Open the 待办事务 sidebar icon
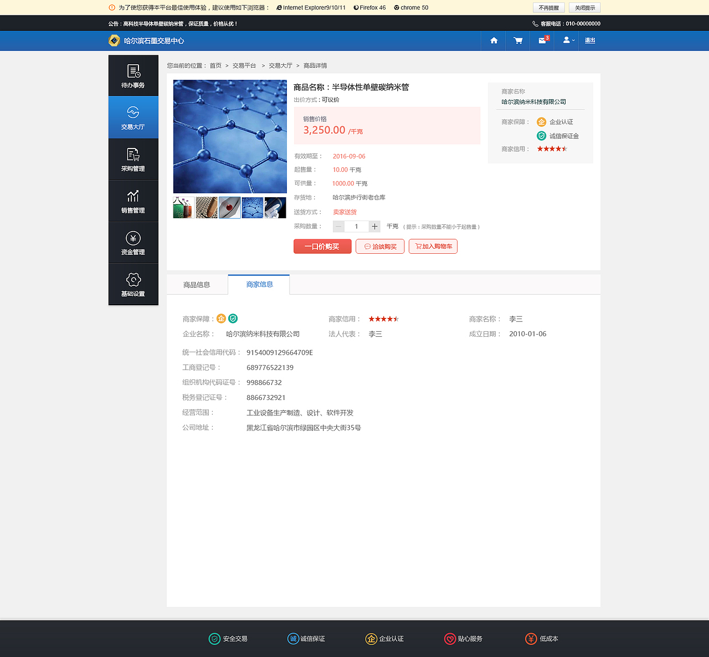The width and height of the screenshot is (709, 657). click(x=133, y=75)
